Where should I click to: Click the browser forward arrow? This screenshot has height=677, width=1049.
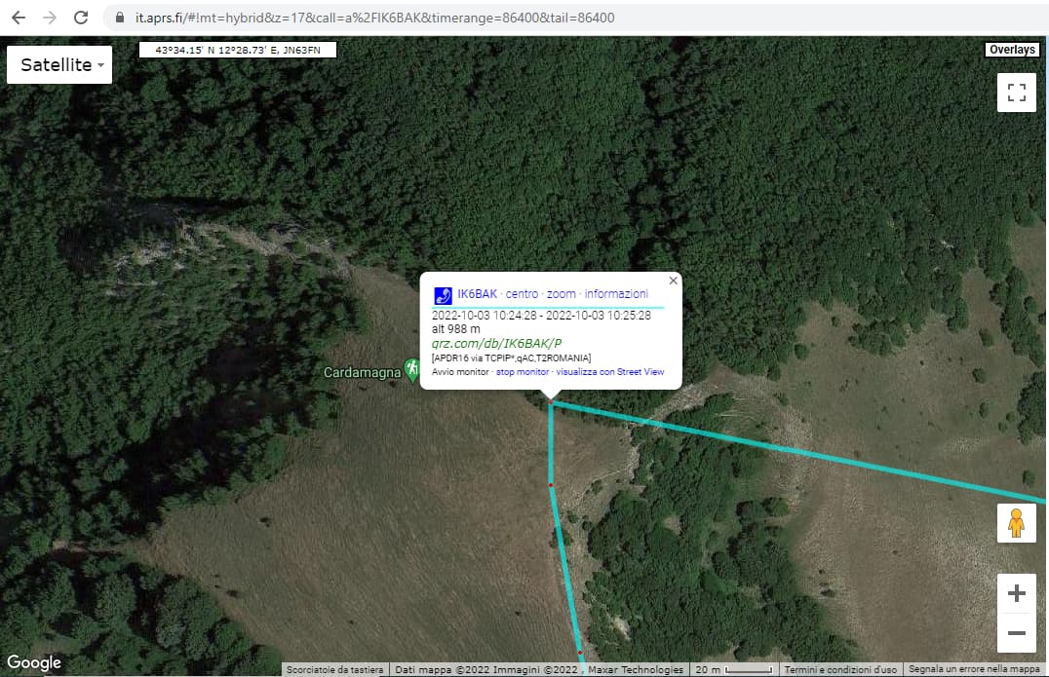pyautogui.click(x=50, y=18)
